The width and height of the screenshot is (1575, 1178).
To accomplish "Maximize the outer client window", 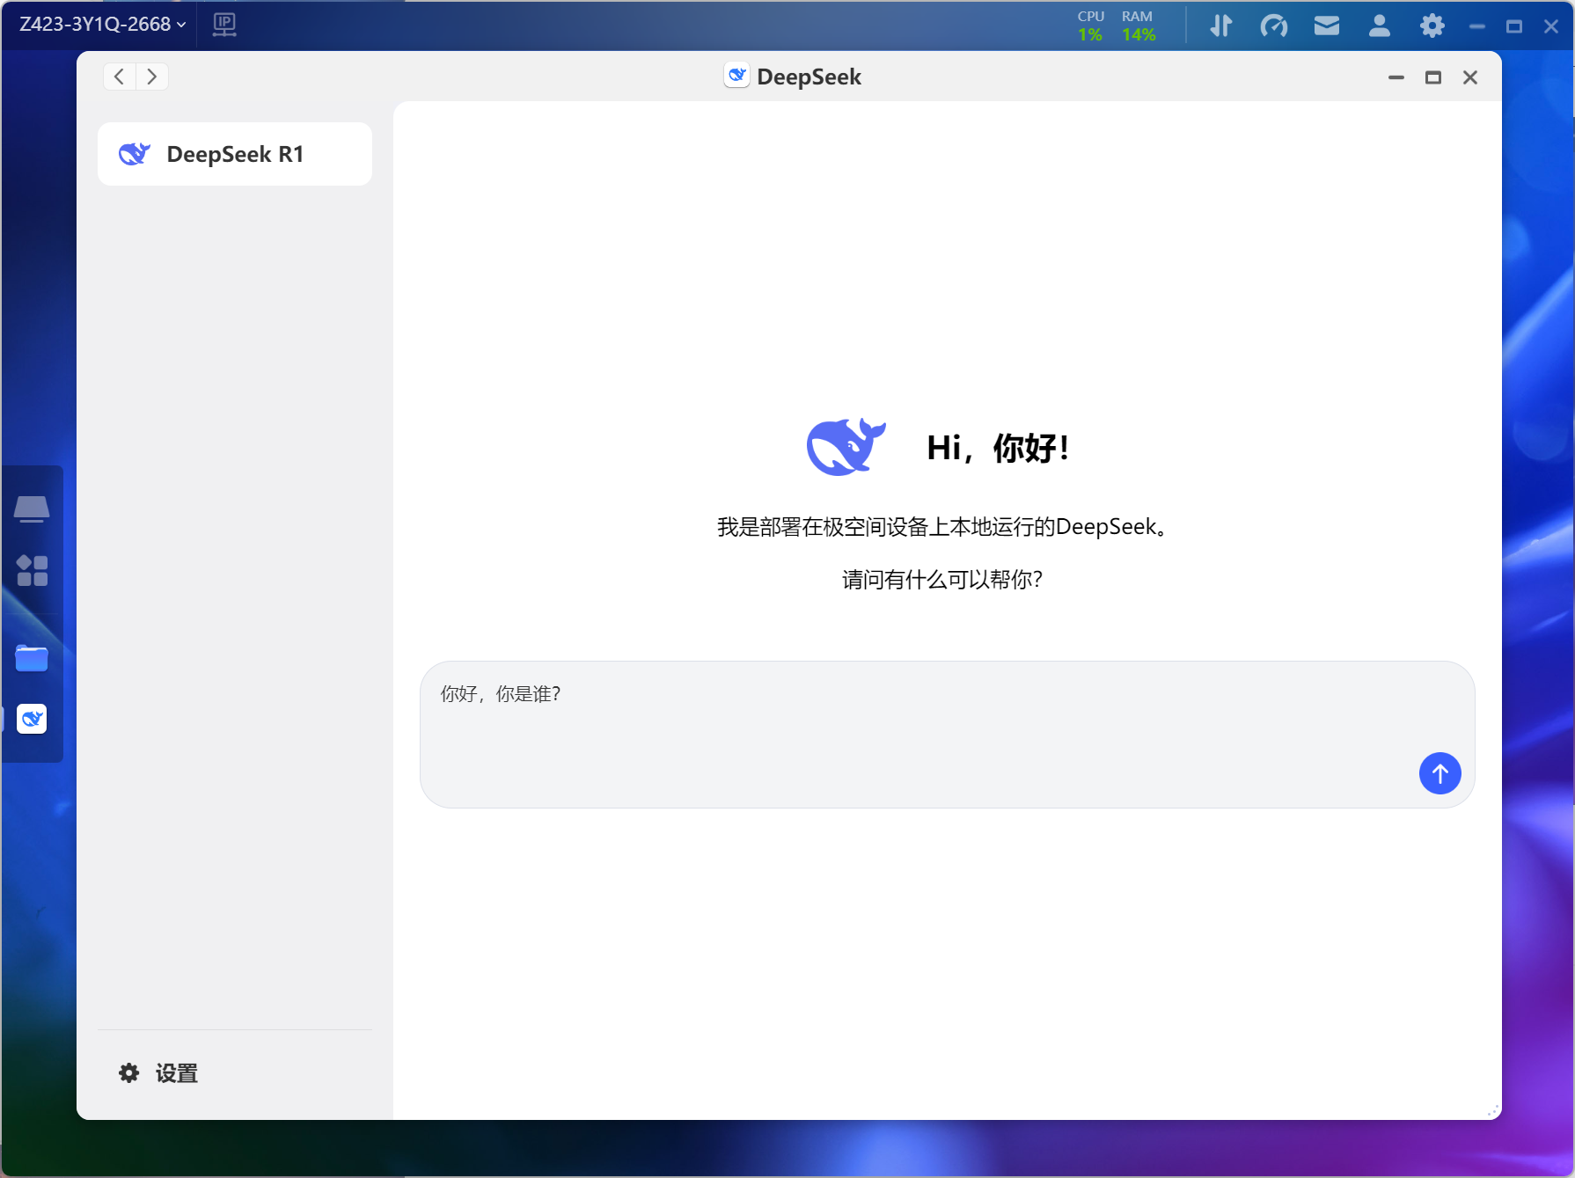I will [x=1514, y=26].
